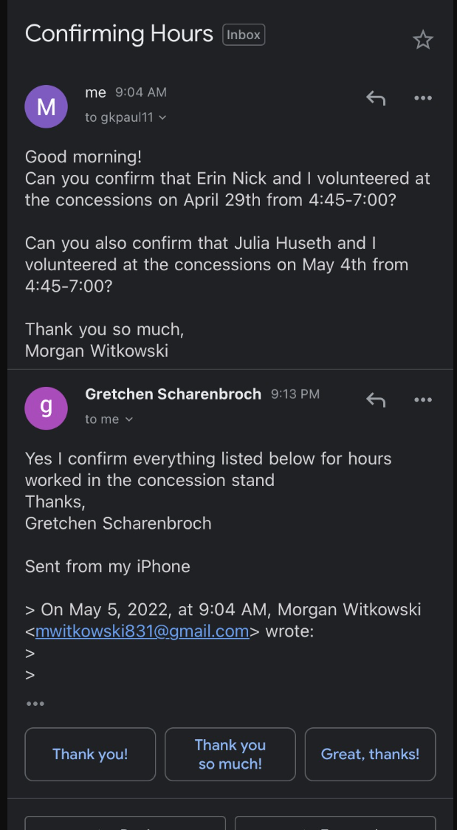
Task: Tap the 9:04 AM timestamp in the header
Action: click(141, 92)
